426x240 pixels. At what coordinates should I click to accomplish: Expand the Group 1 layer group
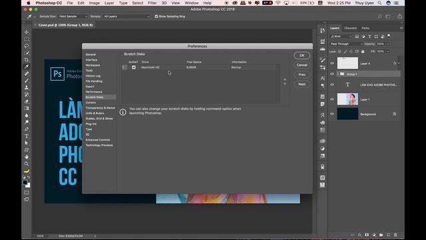coord(338,74)
